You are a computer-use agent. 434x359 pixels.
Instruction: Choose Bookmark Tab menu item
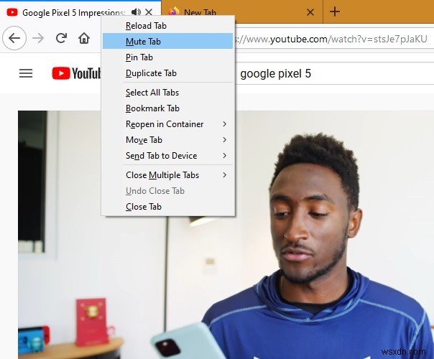(x=167, y=108)
